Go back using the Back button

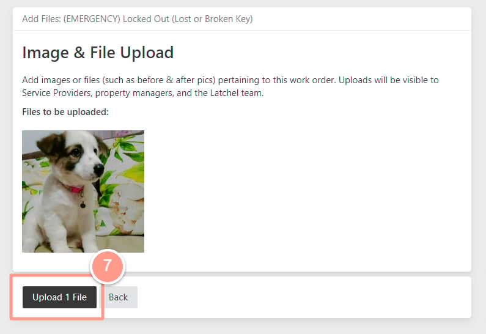(118, 297)
